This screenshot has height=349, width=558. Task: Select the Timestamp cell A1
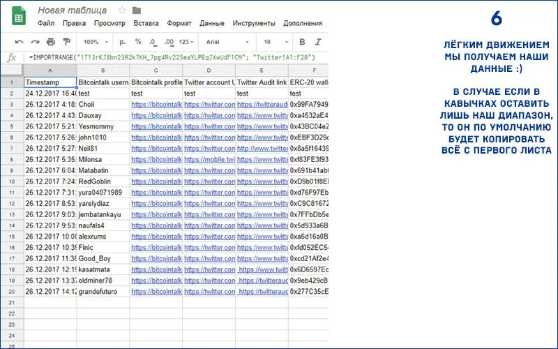tap(50, 82)
